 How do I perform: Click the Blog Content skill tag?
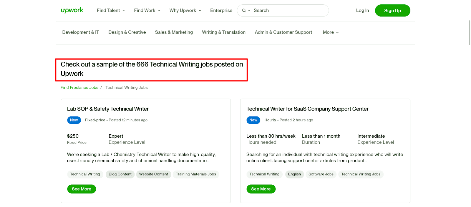pos(120,174)
